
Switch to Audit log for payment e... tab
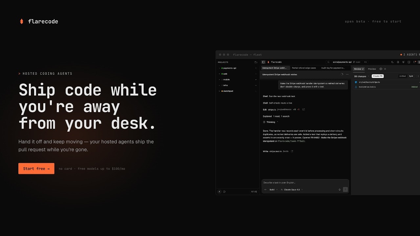click(333, 68)
